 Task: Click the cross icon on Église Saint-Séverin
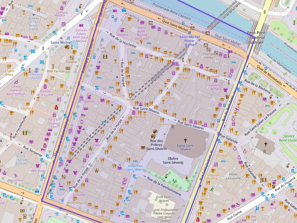pyautogui.click(x=185, y=140)
